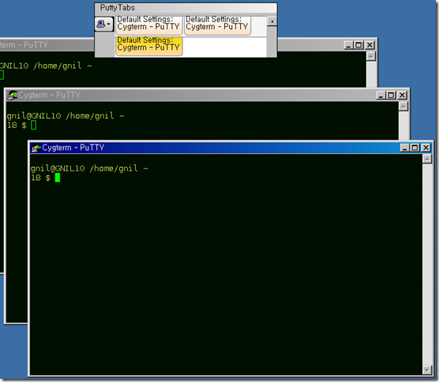The width and height of the screenshot is (439, 382).
Task: Click the PuTTY icon in active window title
Action: (36, 148)
